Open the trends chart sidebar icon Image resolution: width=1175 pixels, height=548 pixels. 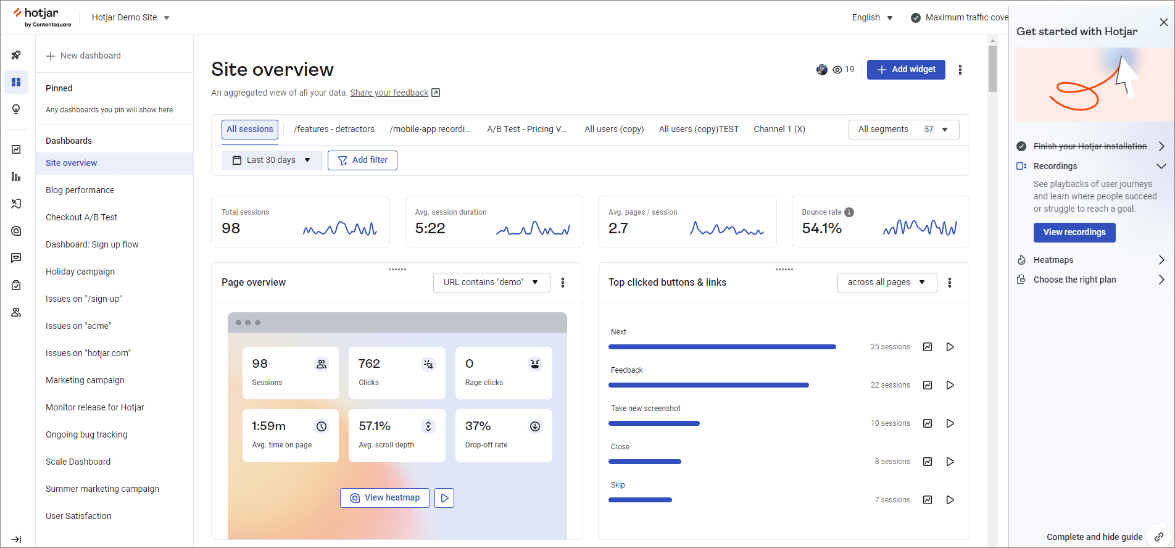coord(16,149)
